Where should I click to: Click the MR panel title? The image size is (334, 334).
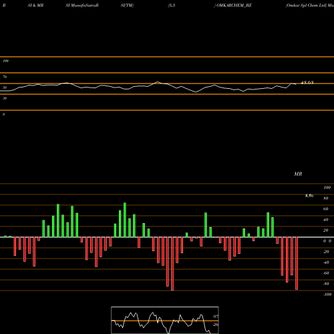(x=298, y=174)
